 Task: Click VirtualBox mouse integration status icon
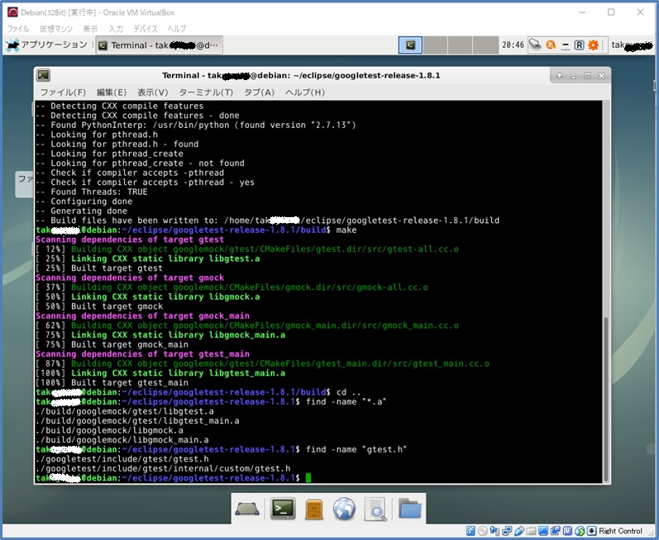[580, 531]
